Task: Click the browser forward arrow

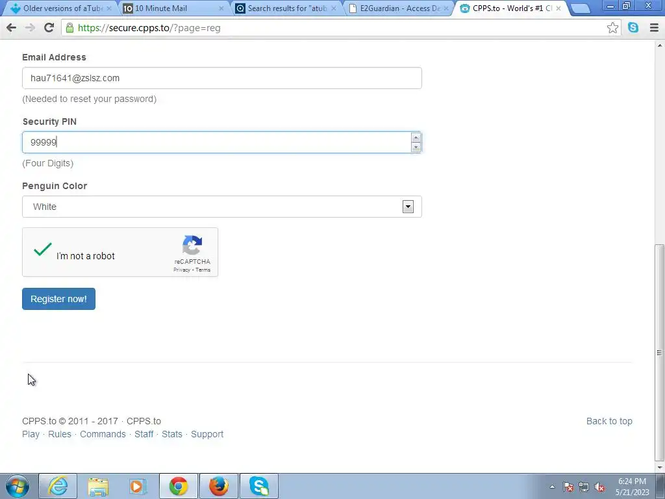Action: tap(30, 28)
